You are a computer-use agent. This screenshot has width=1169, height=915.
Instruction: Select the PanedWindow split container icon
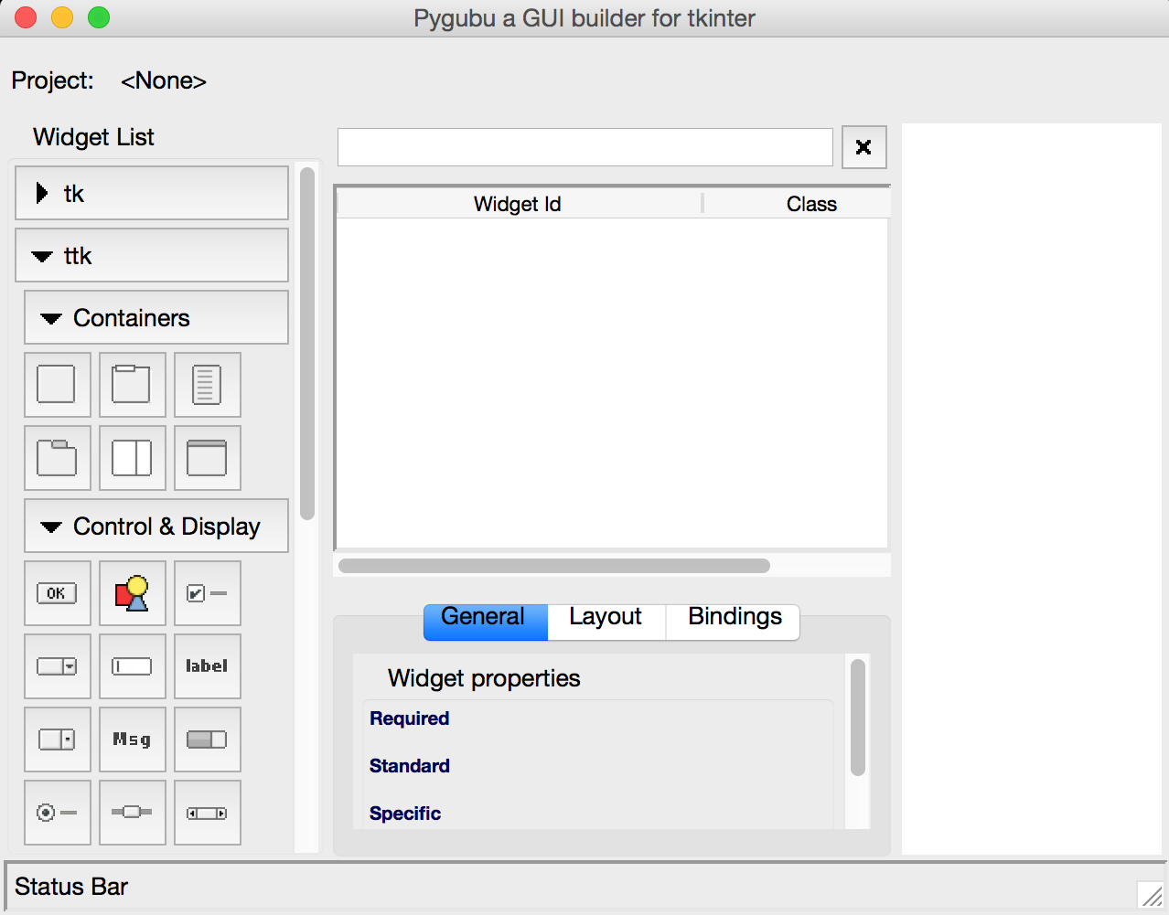click(x=132, y=458)
